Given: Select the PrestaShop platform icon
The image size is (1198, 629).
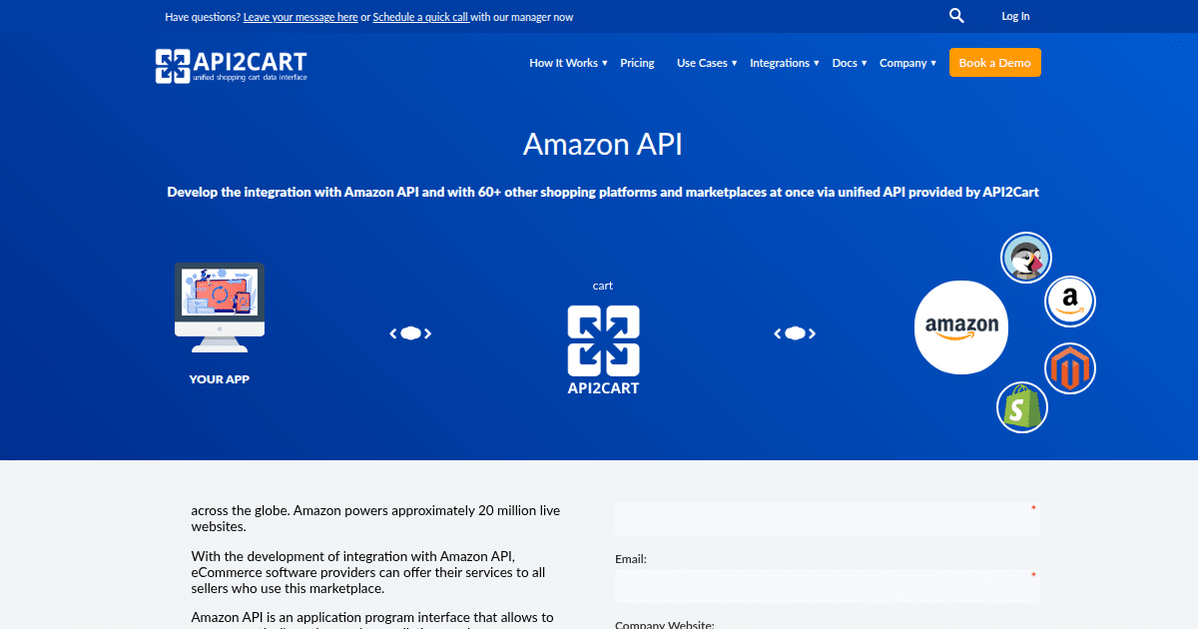Looking at the screenshot, I should pos(1025,257).
